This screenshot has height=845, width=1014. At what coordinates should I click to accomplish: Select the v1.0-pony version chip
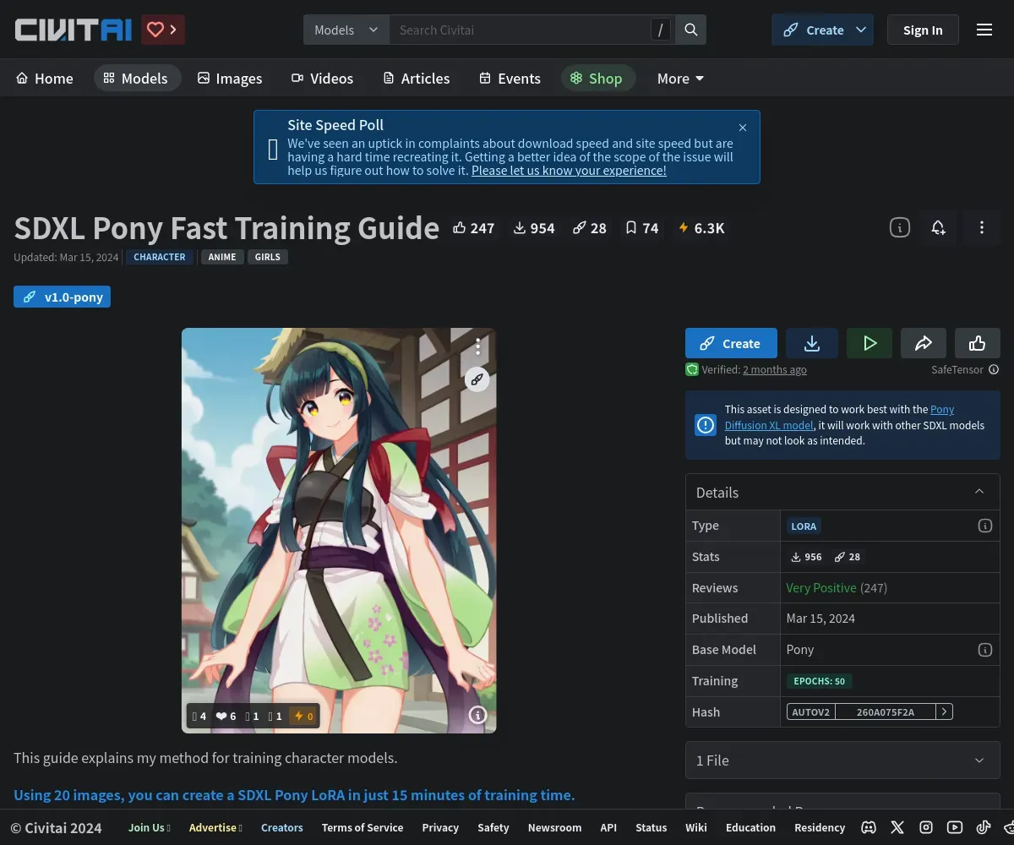coord(63,297)
